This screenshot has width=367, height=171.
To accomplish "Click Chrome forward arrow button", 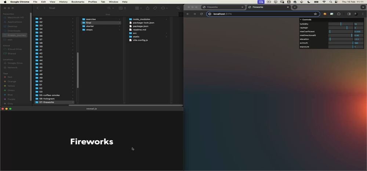I will 195,14.
